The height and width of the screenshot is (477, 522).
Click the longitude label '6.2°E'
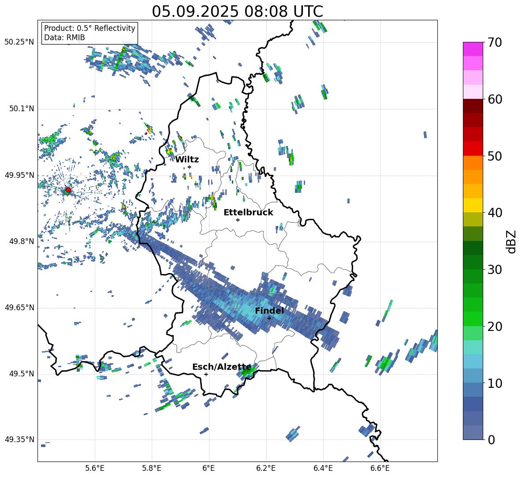point(266,468)
